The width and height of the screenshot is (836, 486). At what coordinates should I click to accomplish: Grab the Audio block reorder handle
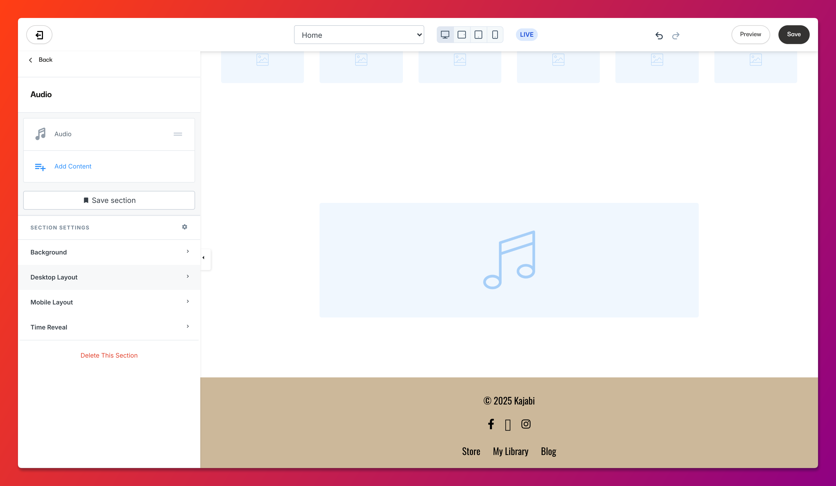[x=178, y=134]
